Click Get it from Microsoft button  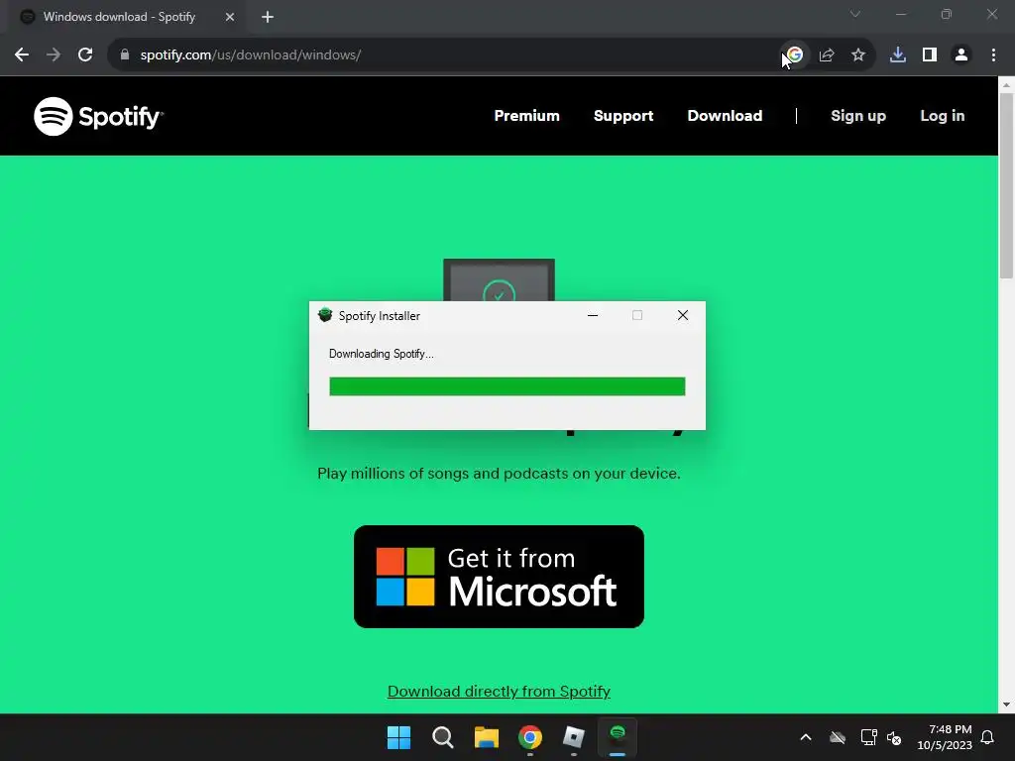pyautogui.click(x=500, y=577)
